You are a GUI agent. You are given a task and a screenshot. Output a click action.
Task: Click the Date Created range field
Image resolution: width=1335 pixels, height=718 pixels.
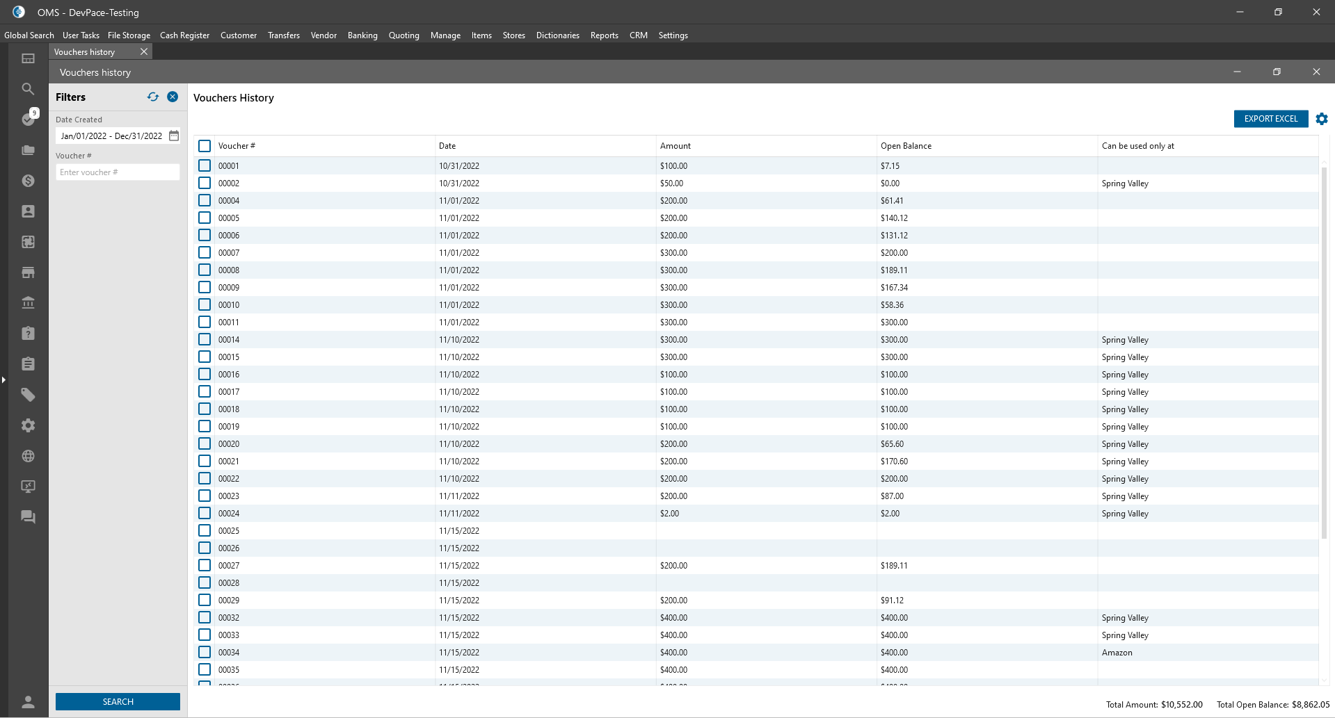coord(118,136)
